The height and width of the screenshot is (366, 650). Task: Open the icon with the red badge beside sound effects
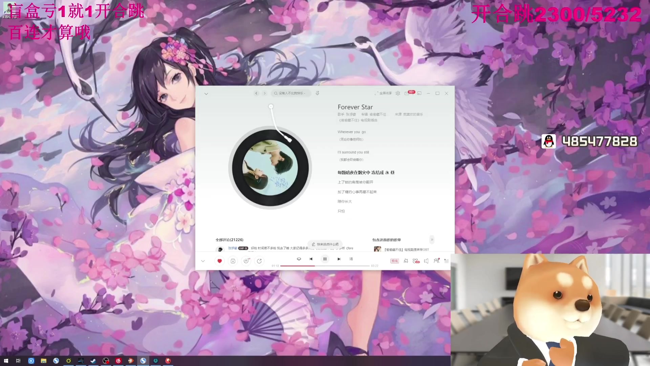click(x=416, y=261)
